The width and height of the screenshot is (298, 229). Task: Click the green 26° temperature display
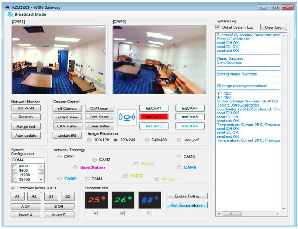[123, 200]
